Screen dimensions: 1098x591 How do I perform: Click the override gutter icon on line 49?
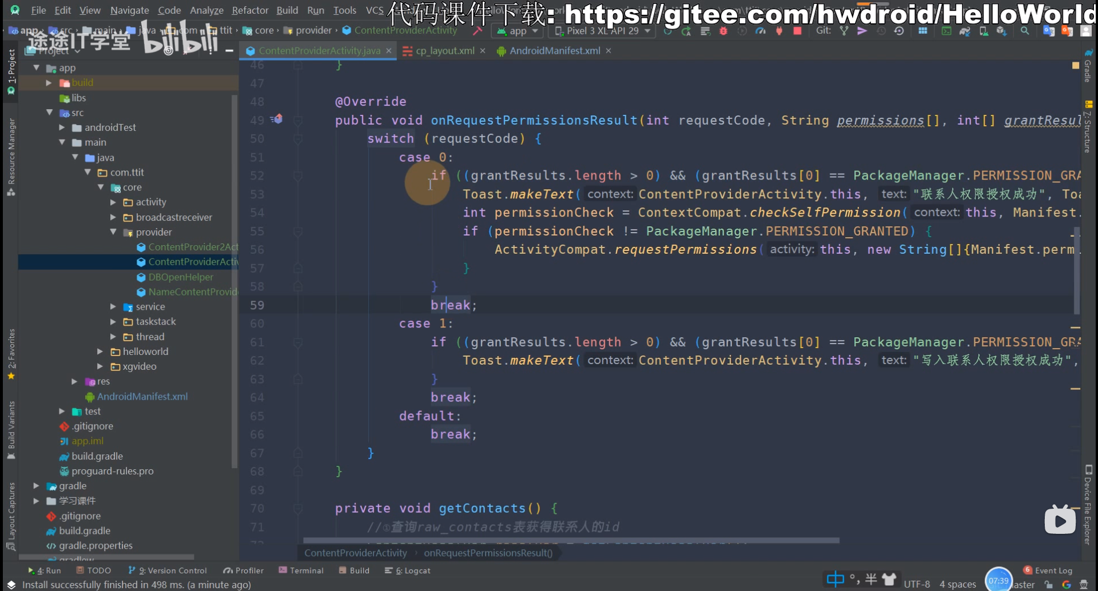tap(277, 119)
